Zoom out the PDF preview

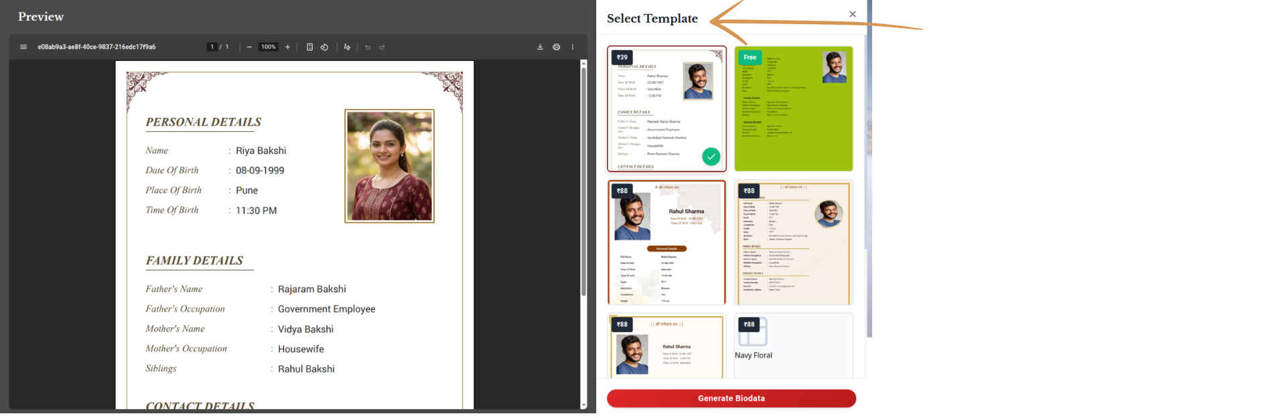coord(249,47)
